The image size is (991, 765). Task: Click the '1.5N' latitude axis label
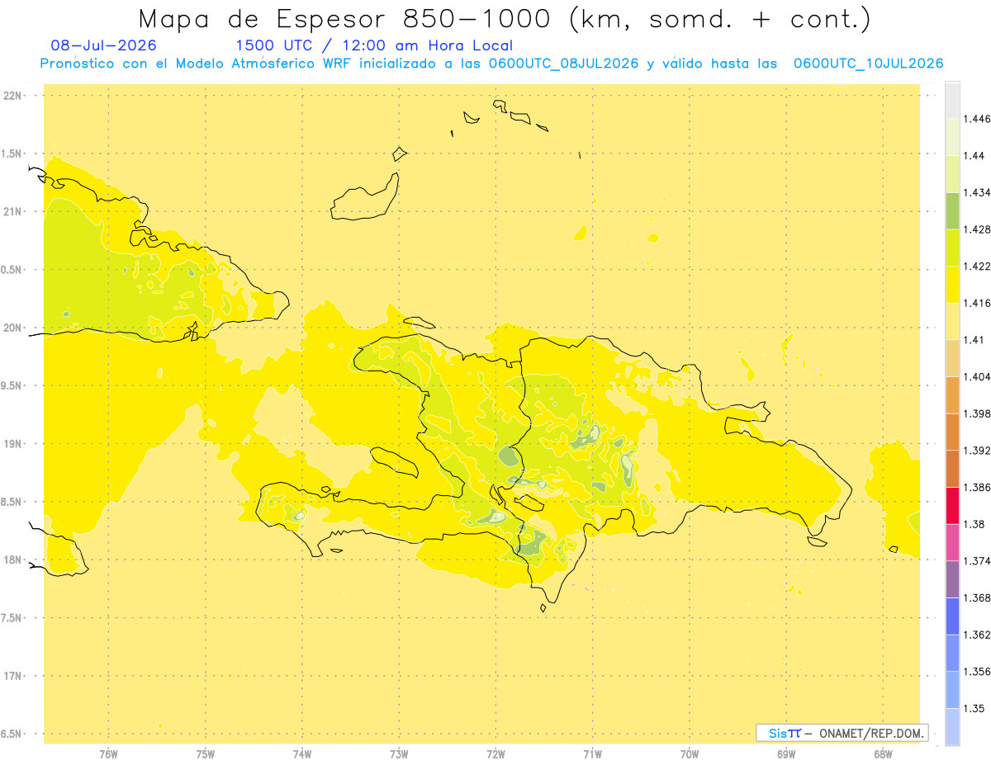[13, 153]
